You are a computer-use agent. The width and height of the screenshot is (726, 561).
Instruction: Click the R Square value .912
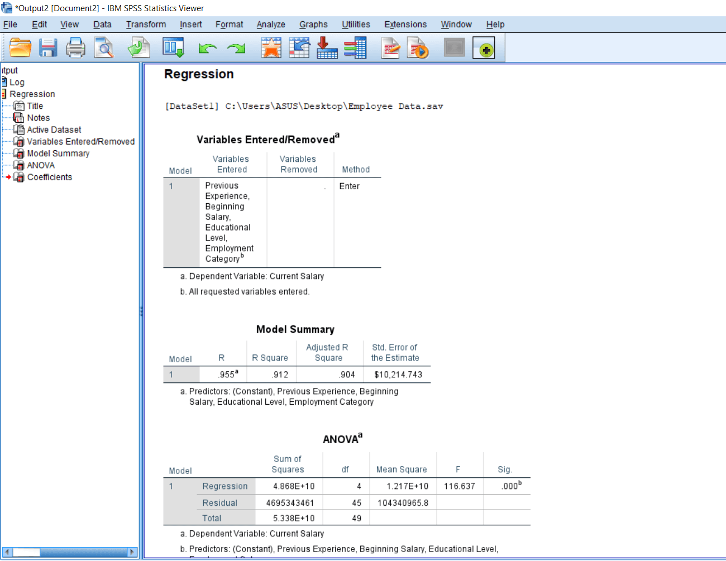tap(280, 375)
